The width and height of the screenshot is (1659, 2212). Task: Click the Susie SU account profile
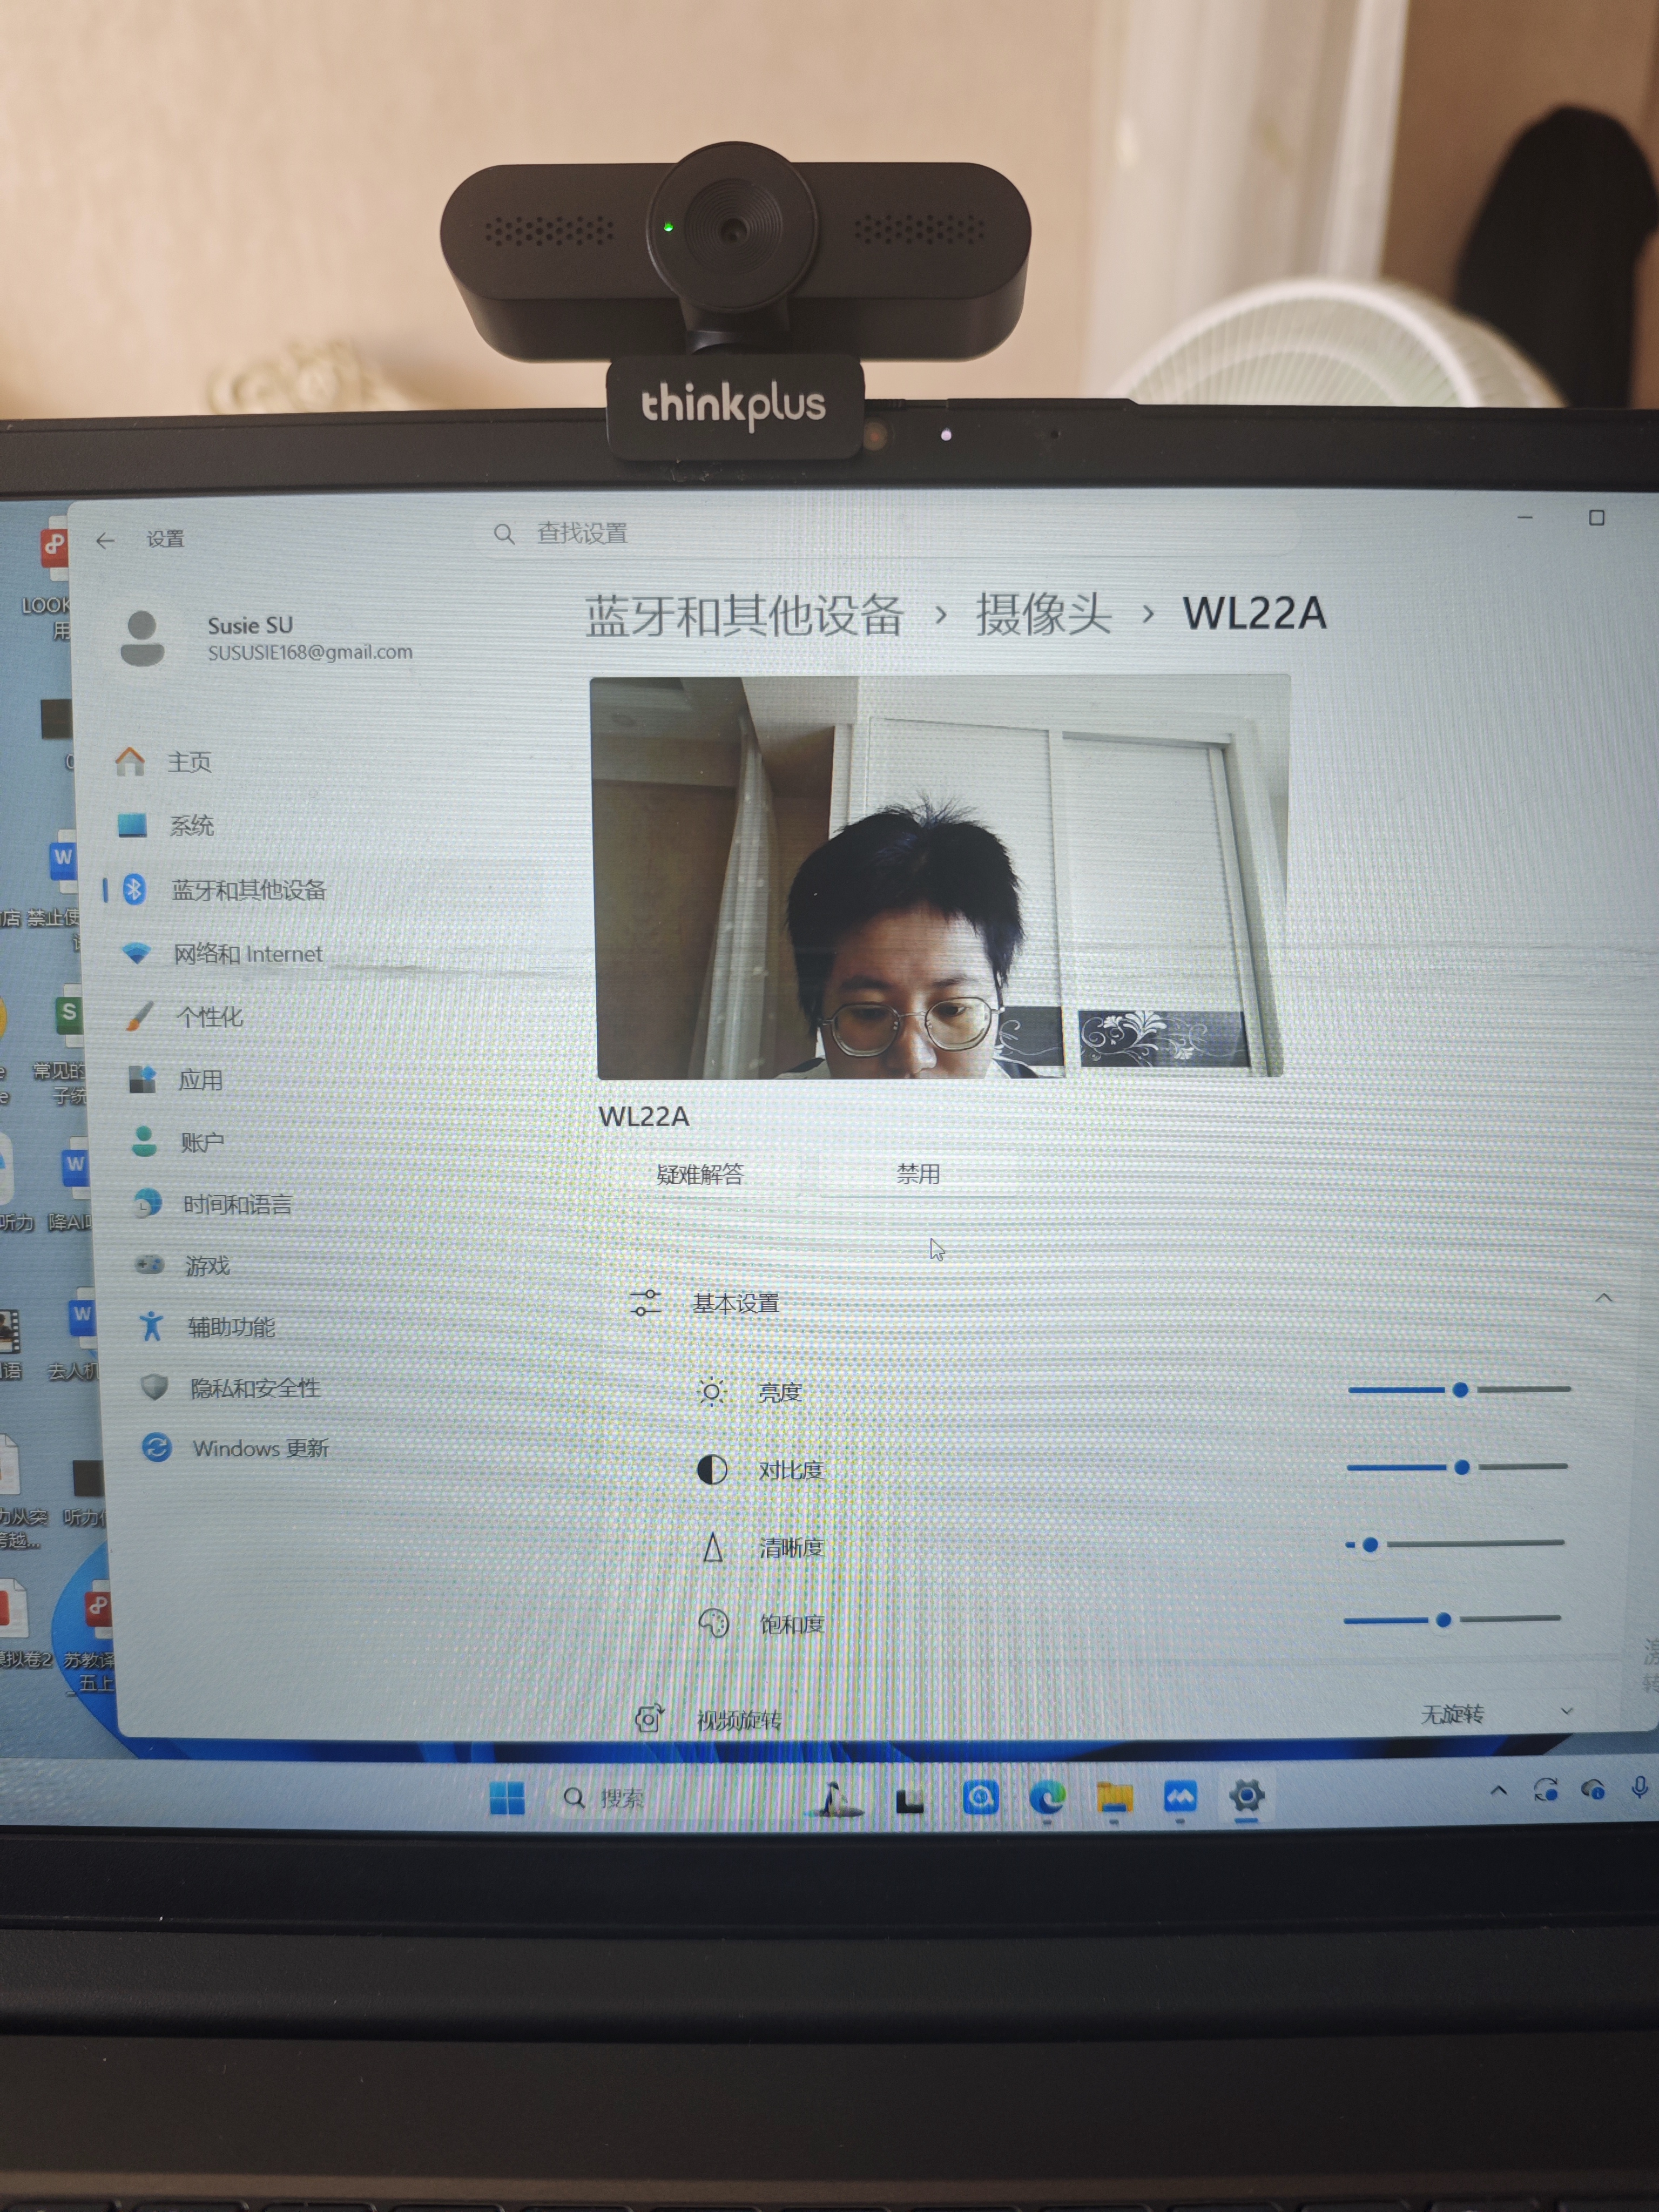click(266, 638)
